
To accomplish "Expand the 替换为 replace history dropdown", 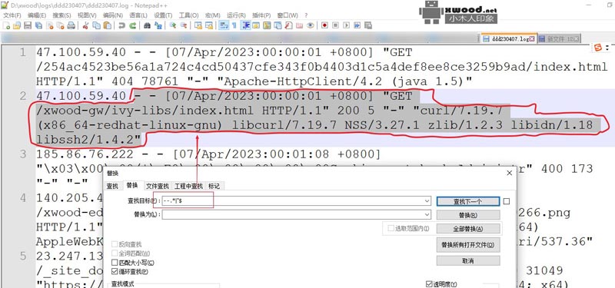I will click(427, 215).
